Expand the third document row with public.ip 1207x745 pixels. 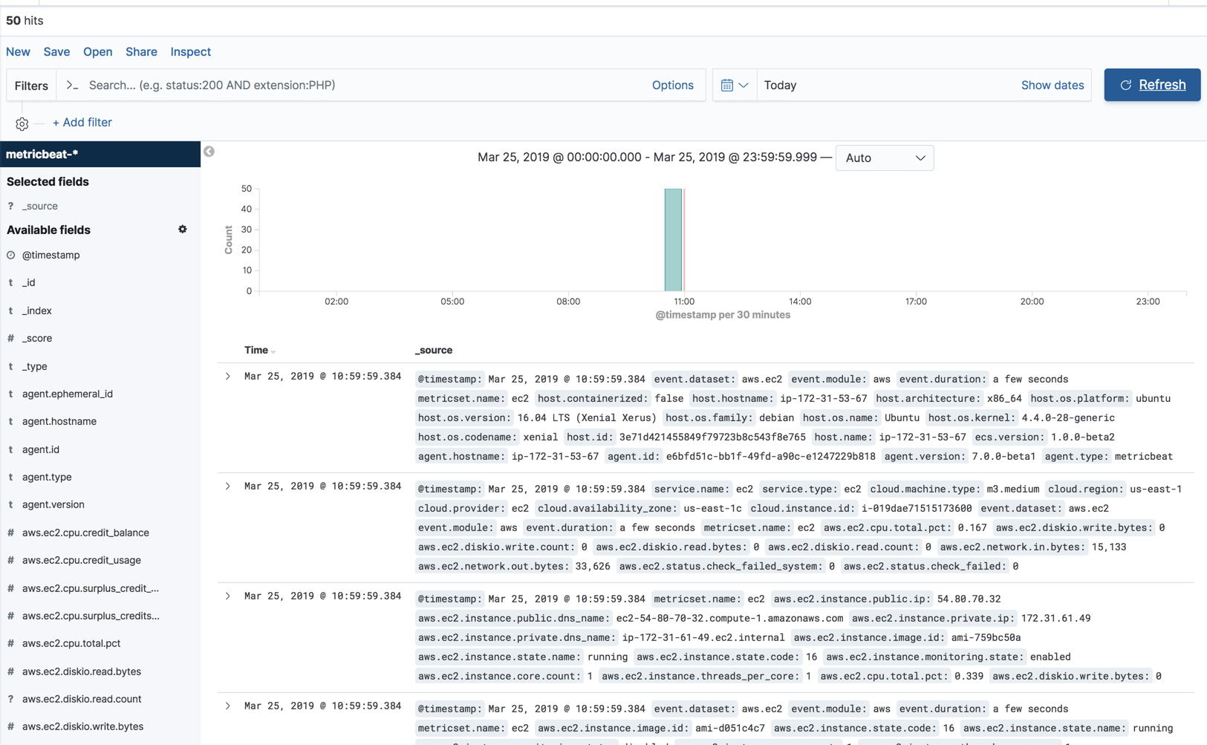(228, 596)
